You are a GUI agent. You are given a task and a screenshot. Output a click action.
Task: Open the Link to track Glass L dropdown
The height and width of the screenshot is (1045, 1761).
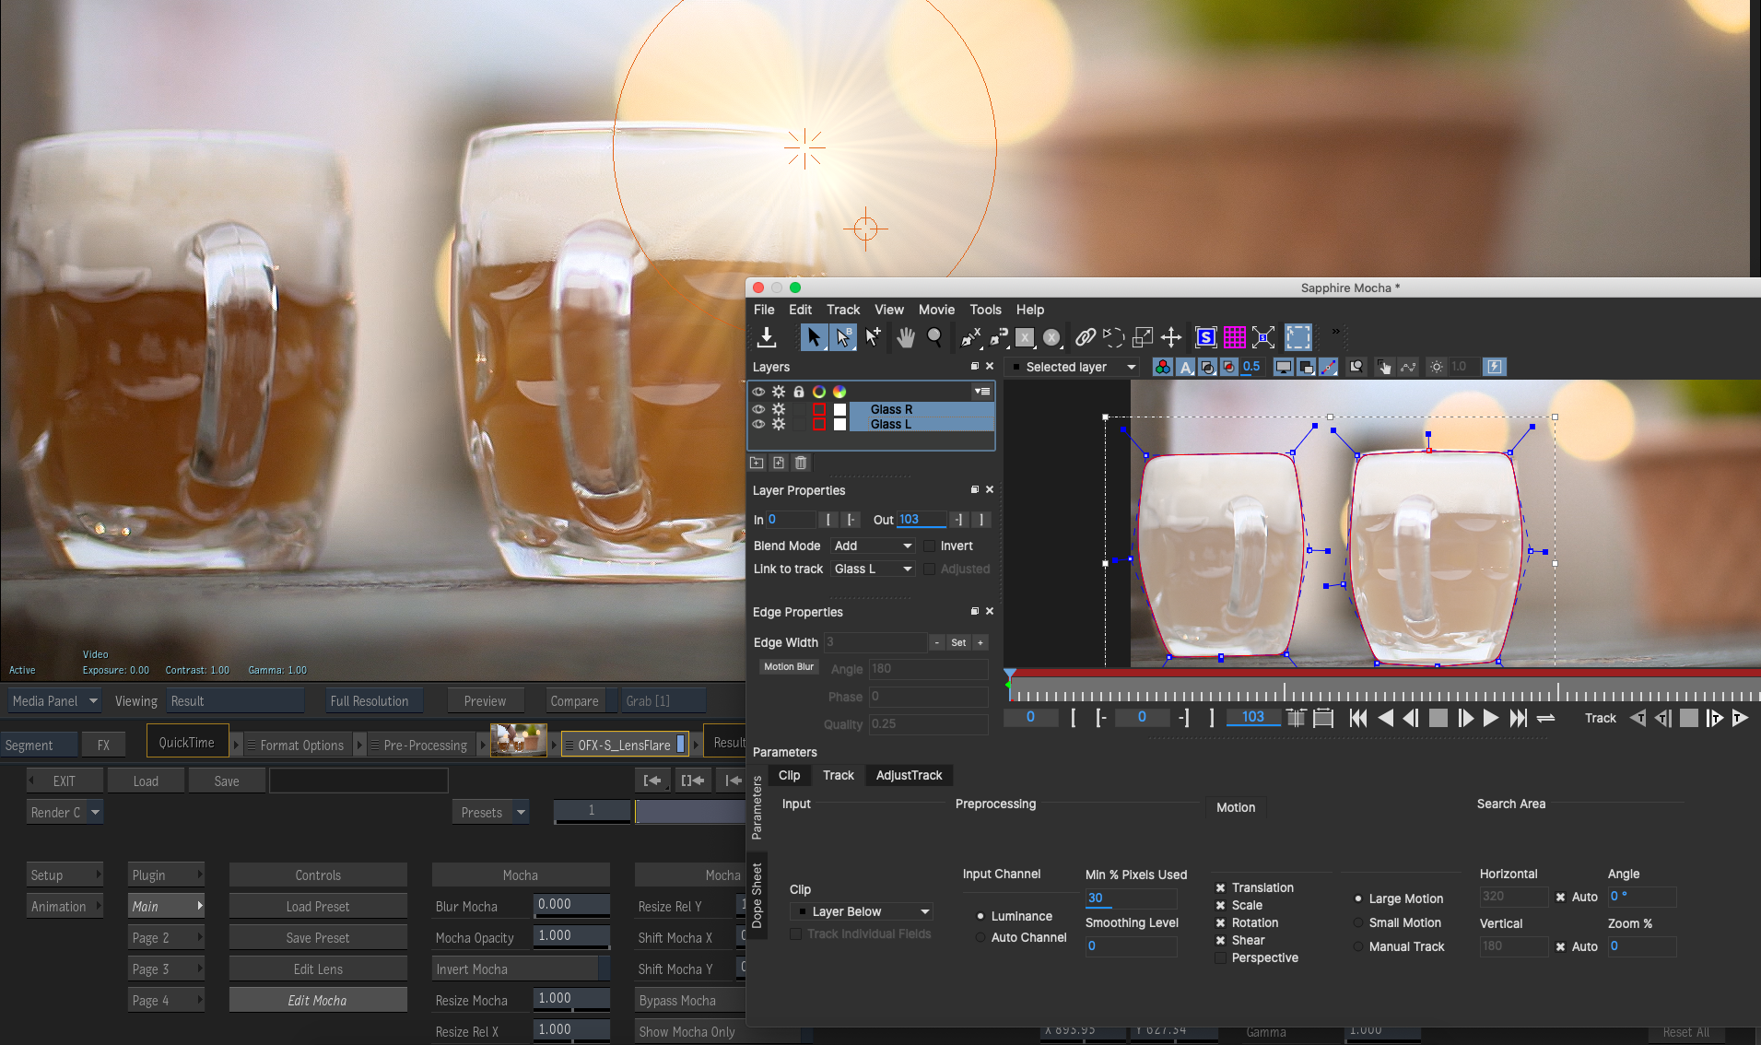[873, 569]
